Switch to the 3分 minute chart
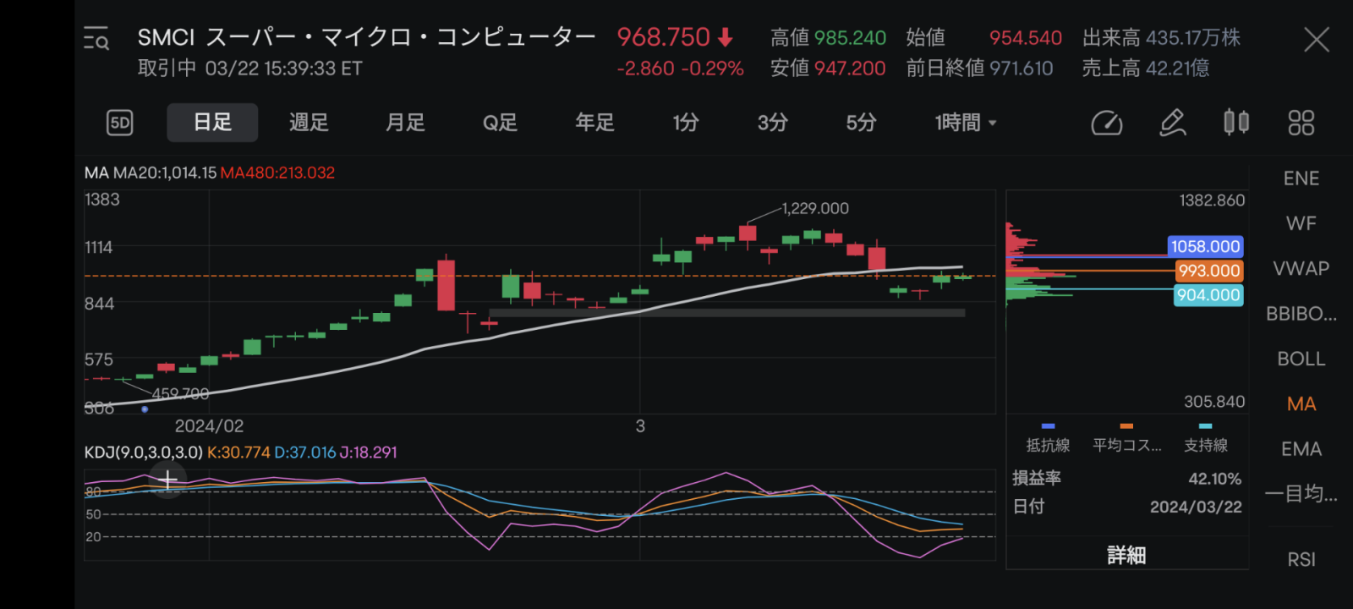 point(773,123)
